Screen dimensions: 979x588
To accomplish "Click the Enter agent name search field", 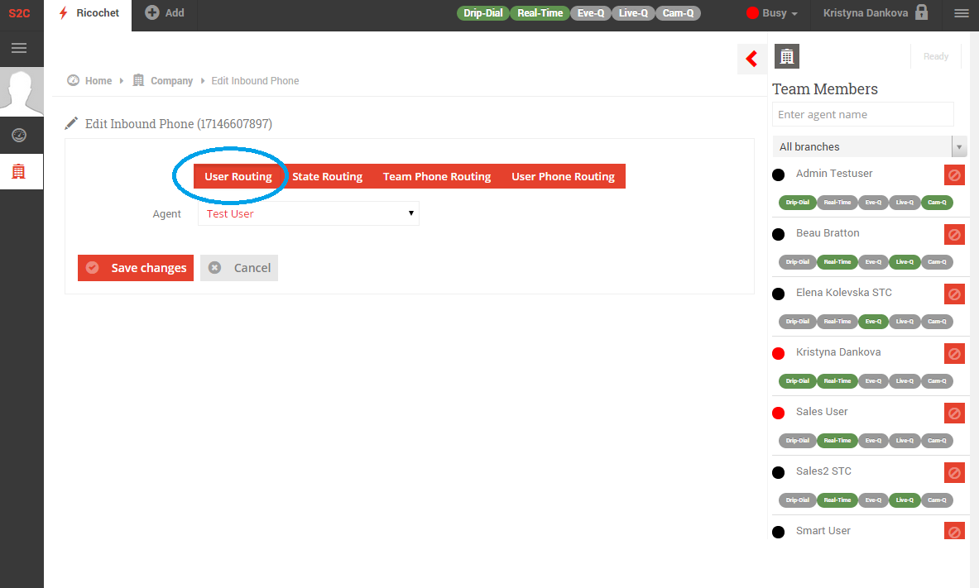I will click(x=862, y=114).
